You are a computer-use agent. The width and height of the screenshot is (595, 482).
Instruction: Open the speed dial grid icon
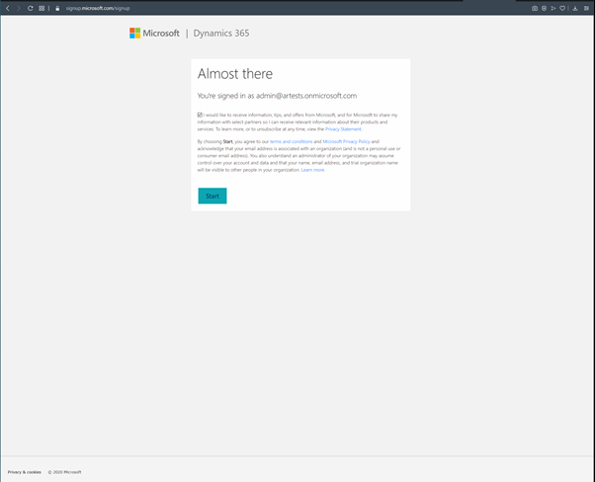coord(42,8)
